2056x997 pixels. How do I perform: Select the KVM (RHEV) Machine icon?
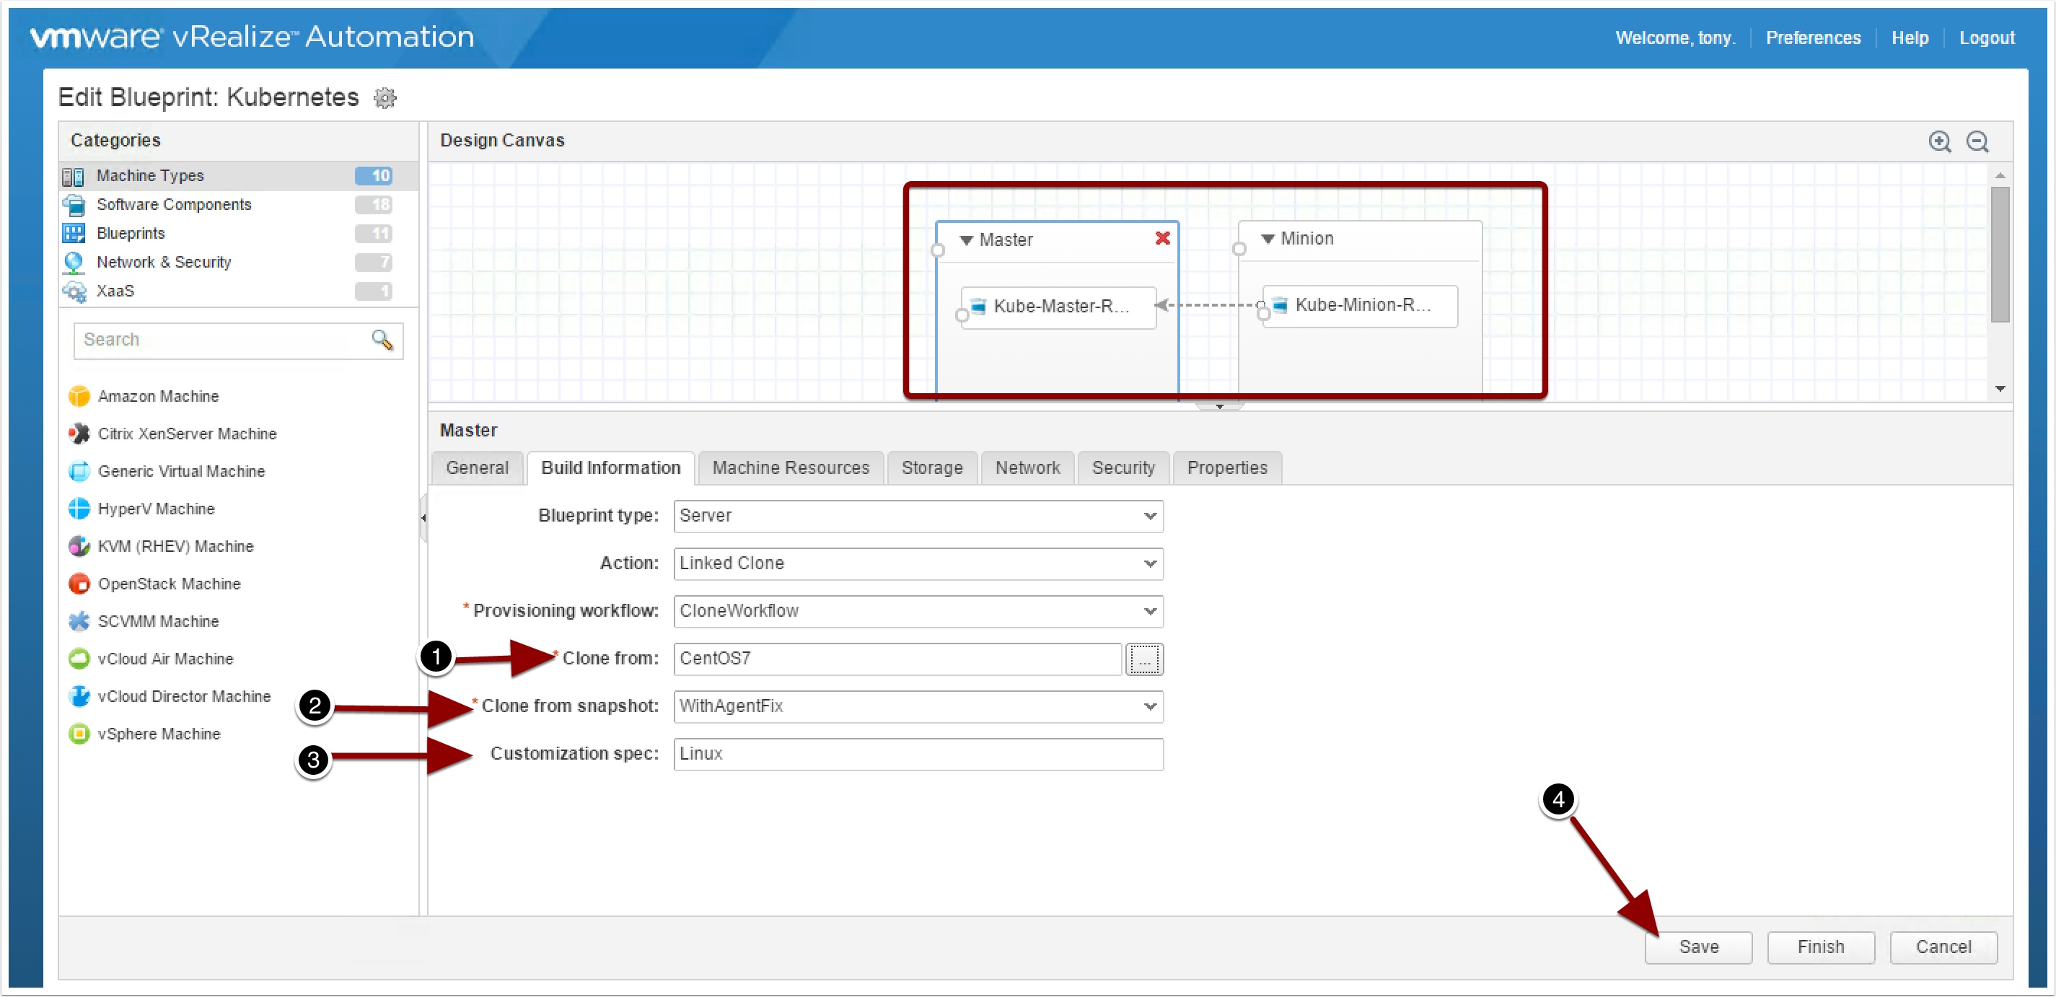click(79, 546)
